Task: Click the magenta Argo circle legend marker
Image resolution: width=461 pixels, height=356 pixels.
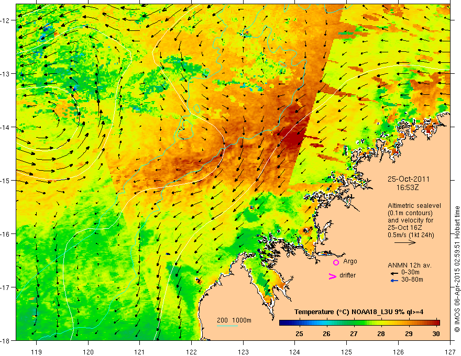Action: click(x=336, y=262)
